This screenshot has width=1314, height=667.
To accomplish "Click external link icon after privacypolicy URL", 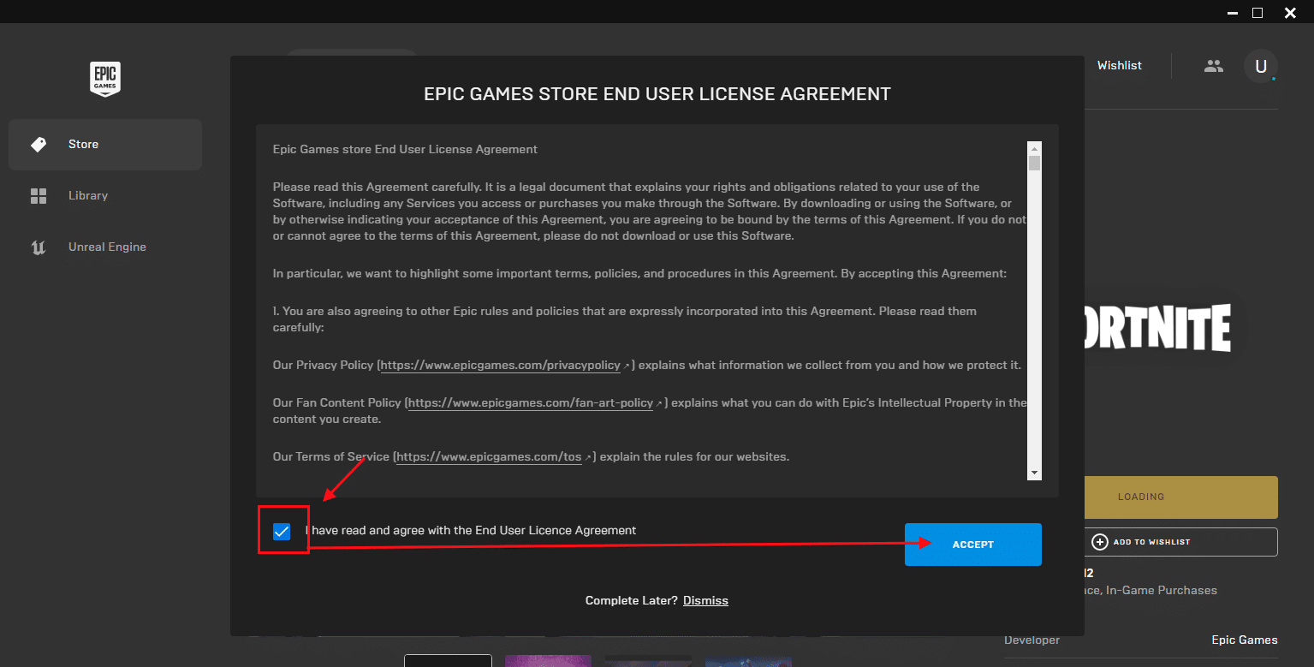I will coord(627,366).
